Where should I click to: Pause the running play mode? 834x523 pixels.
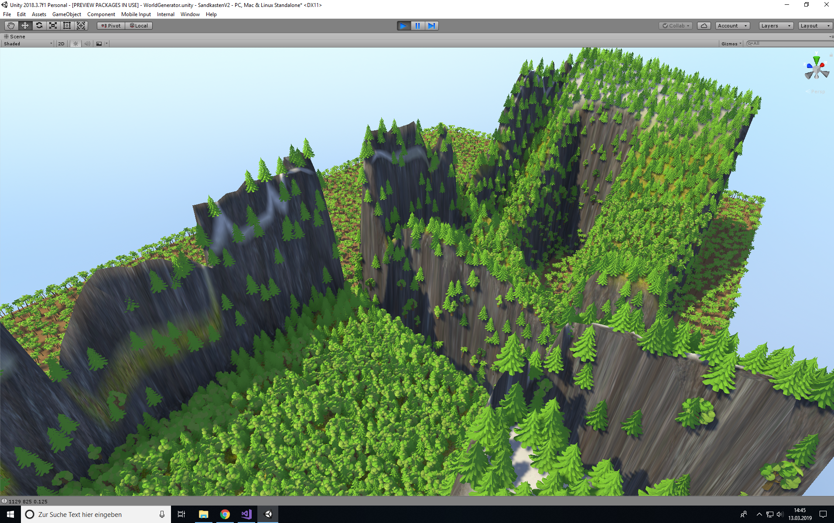[417, 26]
